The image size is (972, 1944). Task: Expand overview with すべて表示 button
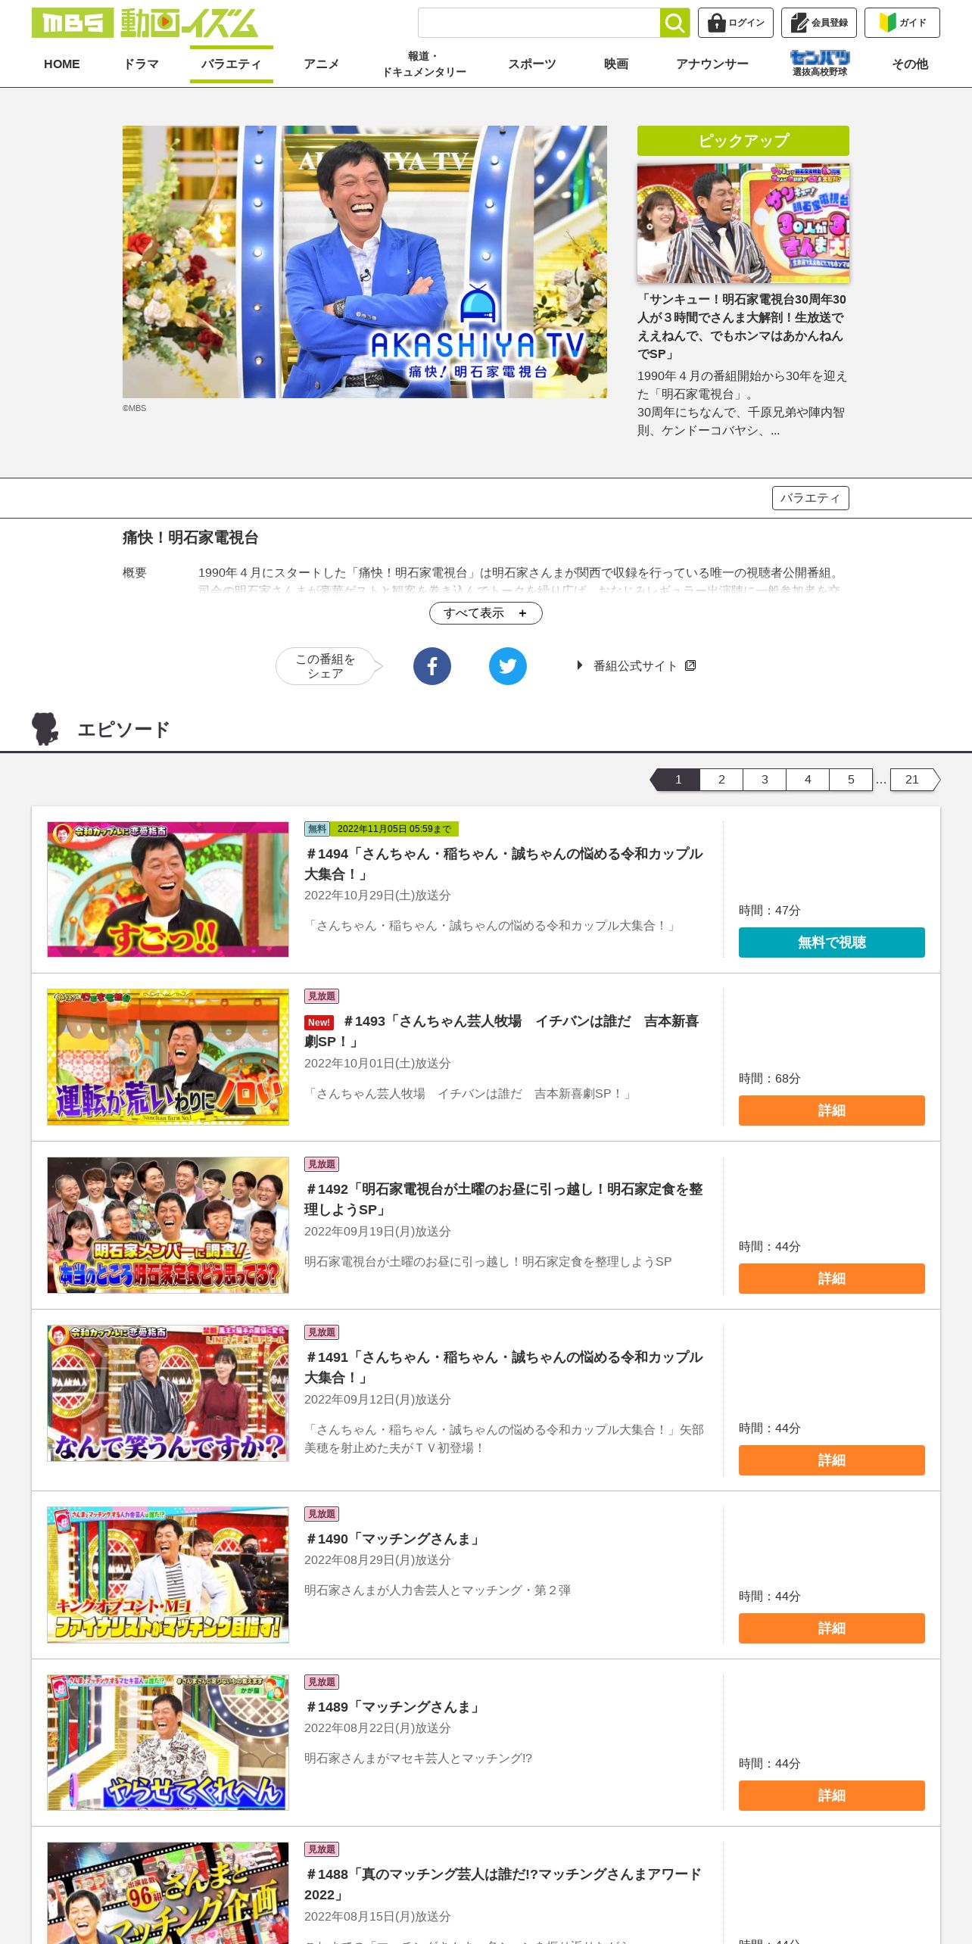tap(486, 613)
